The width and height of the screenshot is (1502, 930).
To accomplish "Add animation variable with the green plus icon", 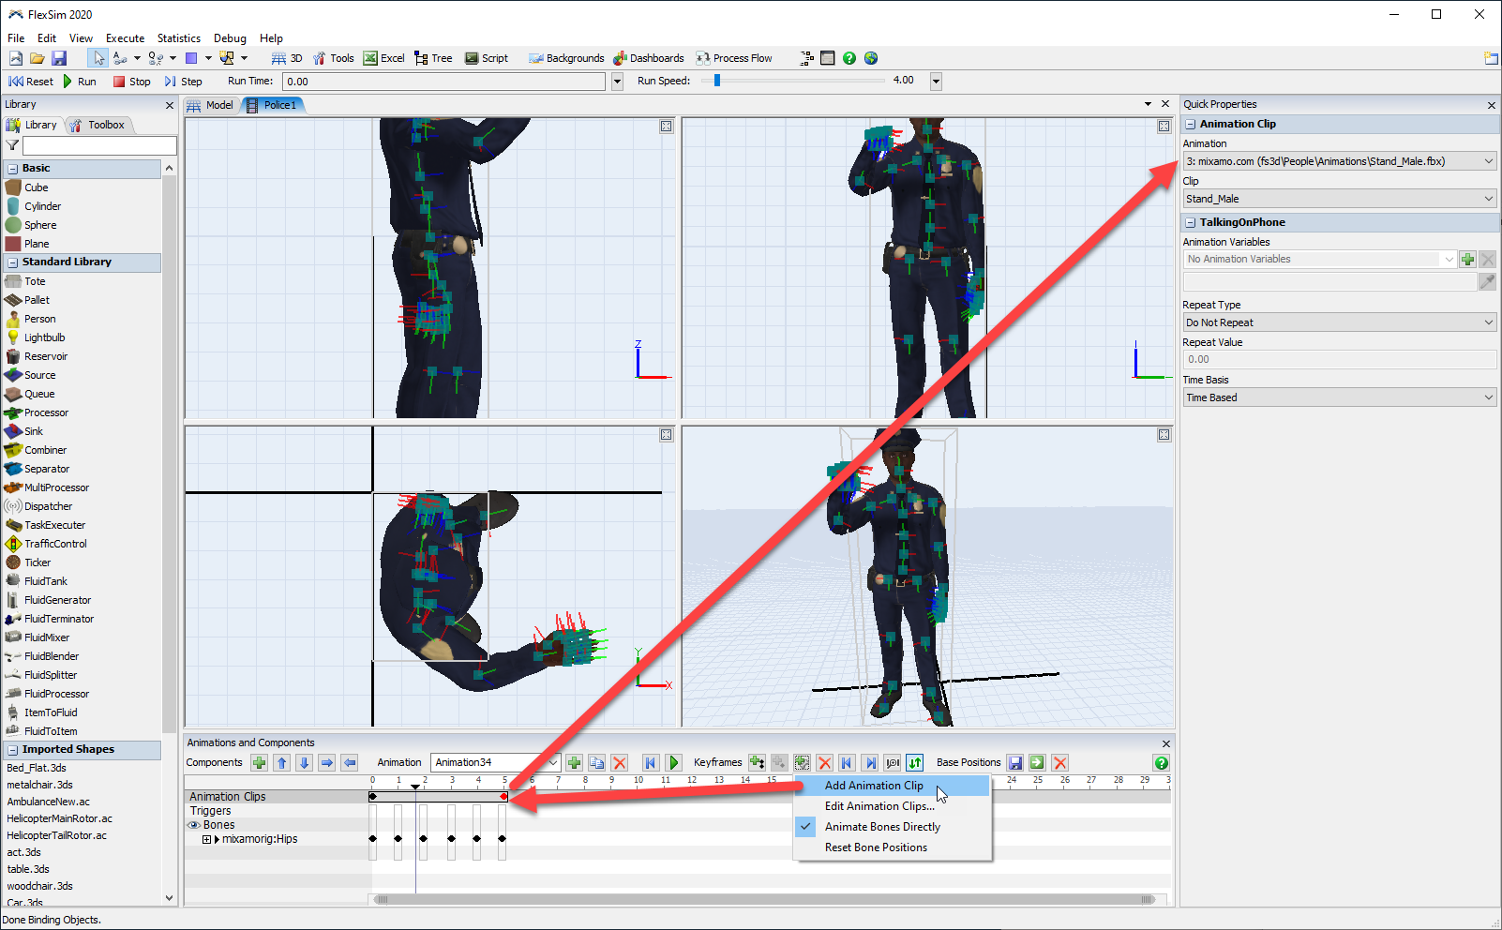I will (1467, 260).
